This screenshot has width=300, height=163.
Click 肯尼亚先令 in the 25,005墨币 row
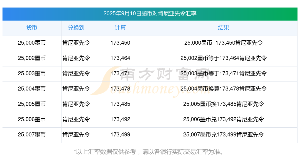click(x=76, y=104)
